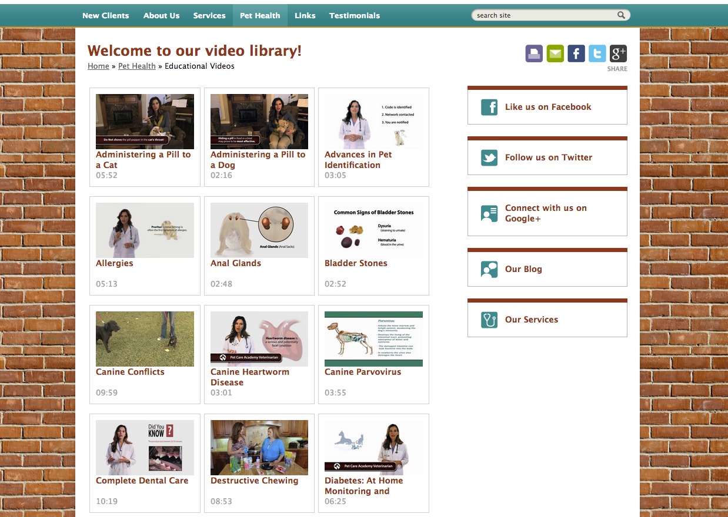
Task: Click Complete Dental Care title link
Action: click(142, 481)
